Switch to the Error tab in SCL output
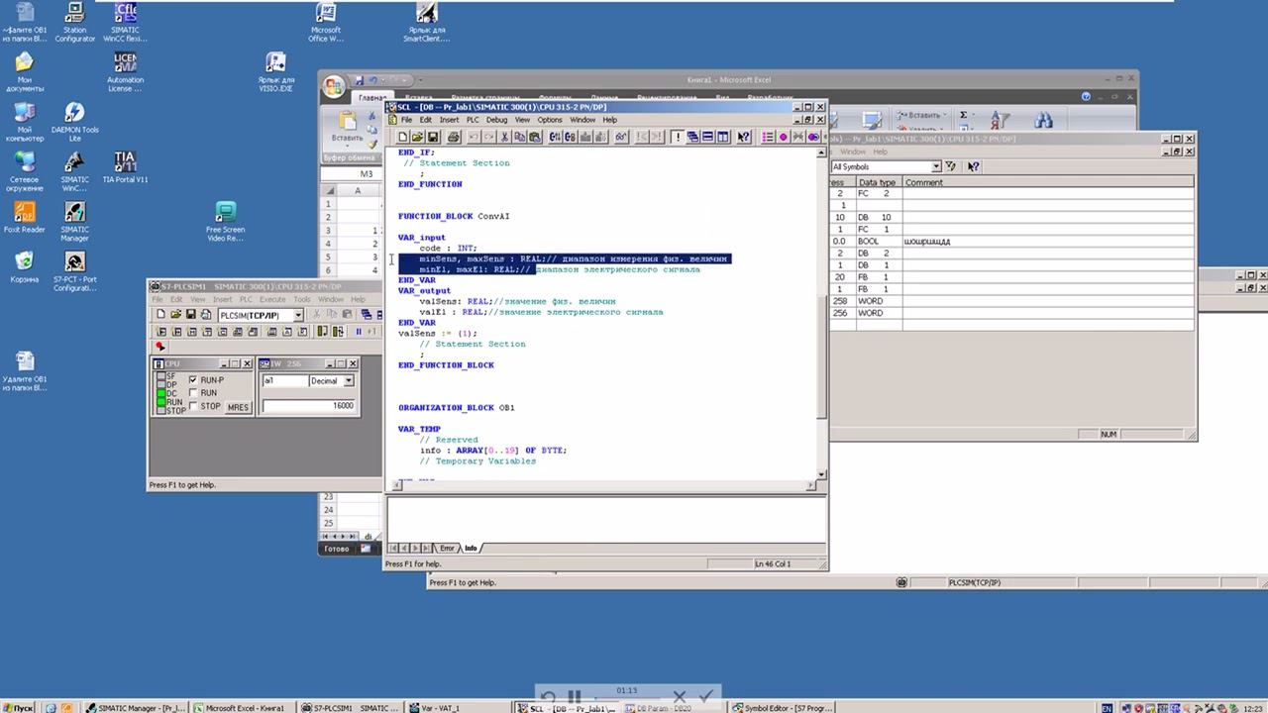 (x=447, y=548)
